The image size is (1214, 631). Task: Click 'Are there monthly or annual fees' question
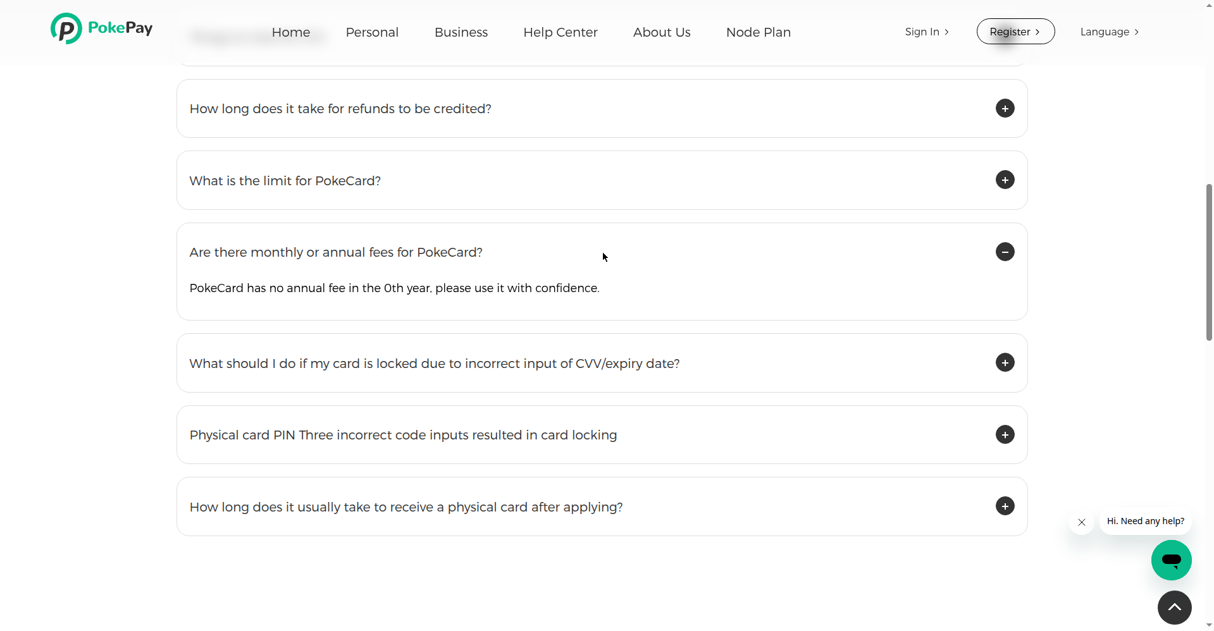[x=336, y=252]
